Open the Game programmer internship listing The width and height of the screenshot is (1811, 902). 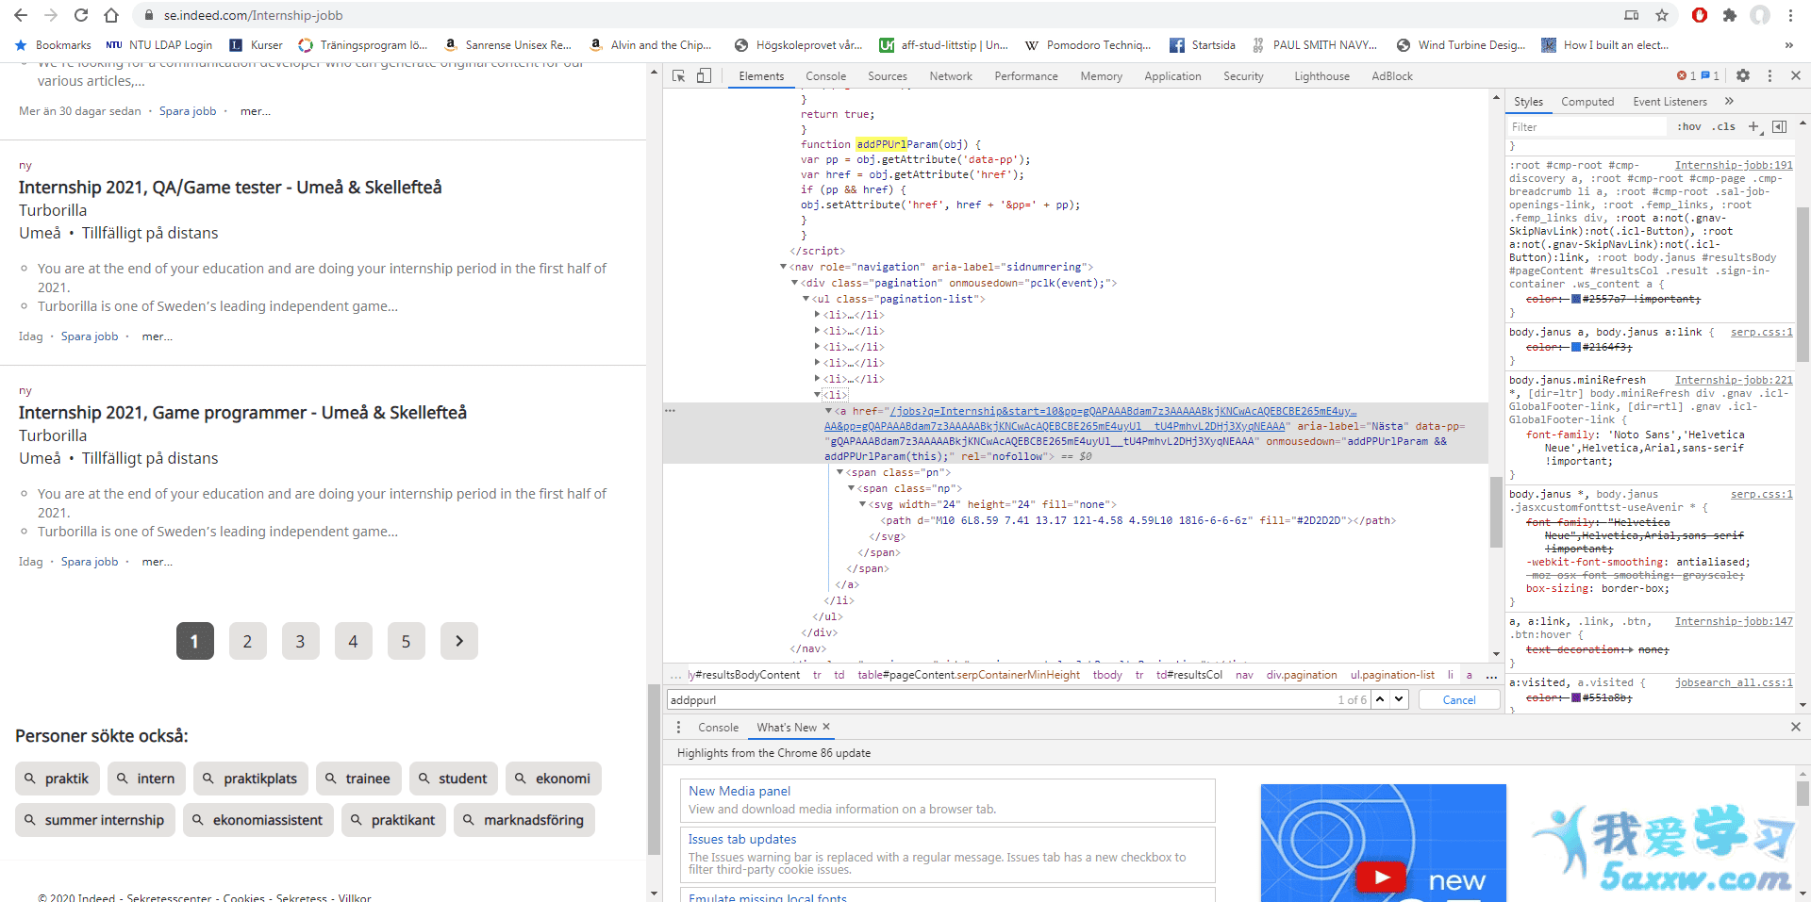(242, 412)
